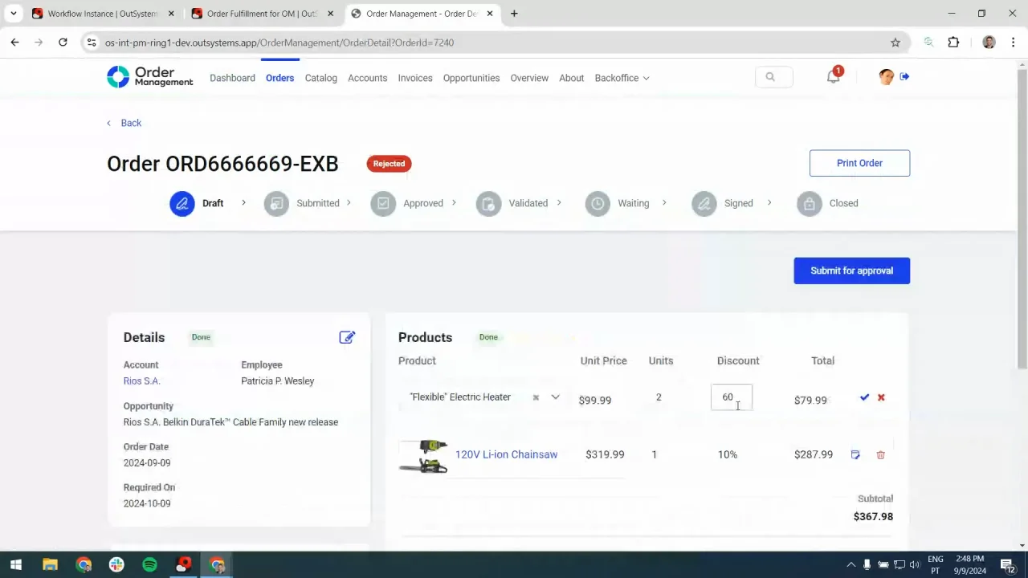The height and width of the screenshot is (578, 1028).
Task: Click the logout arrow icon
Action: 904,76
